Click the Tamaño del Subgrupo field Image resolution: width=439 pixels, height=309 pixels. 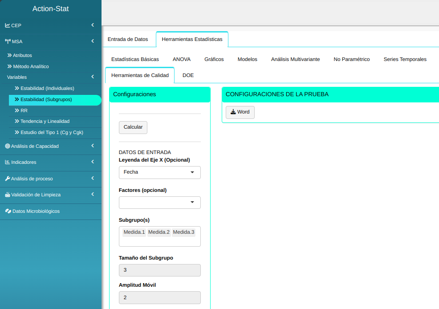click(159, 270)
